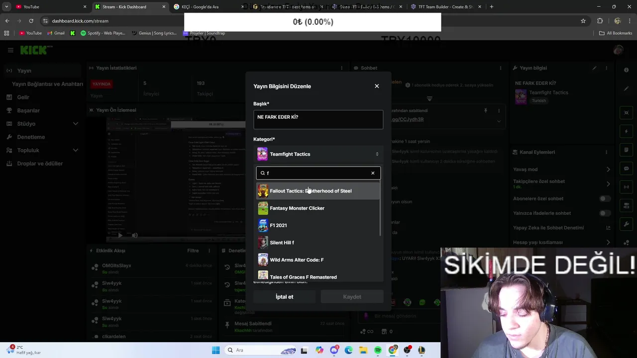Open Droplar ve ödüller in sidebar
This screenshot has height=358, width=637.
40,164
